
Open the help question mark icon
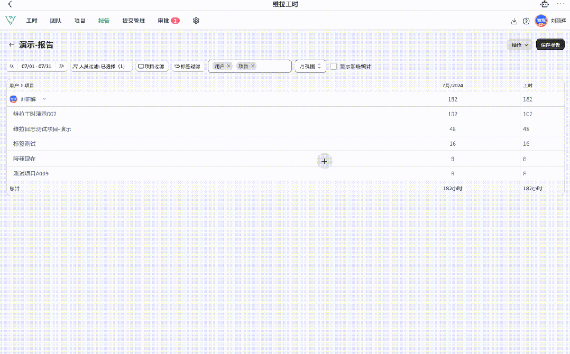526,21
